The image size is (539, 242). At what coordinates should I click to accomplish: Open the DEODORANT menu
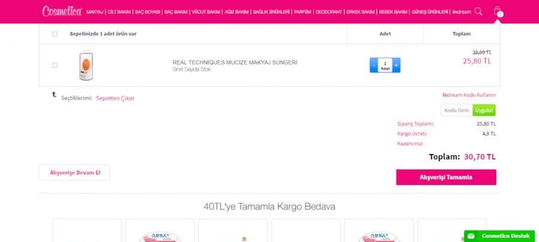[x=329, y=12]
